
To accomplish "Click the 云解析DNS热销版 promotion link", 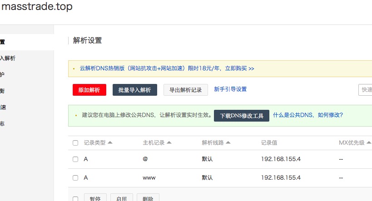I will pyautogui.click(x=167, y=69).
